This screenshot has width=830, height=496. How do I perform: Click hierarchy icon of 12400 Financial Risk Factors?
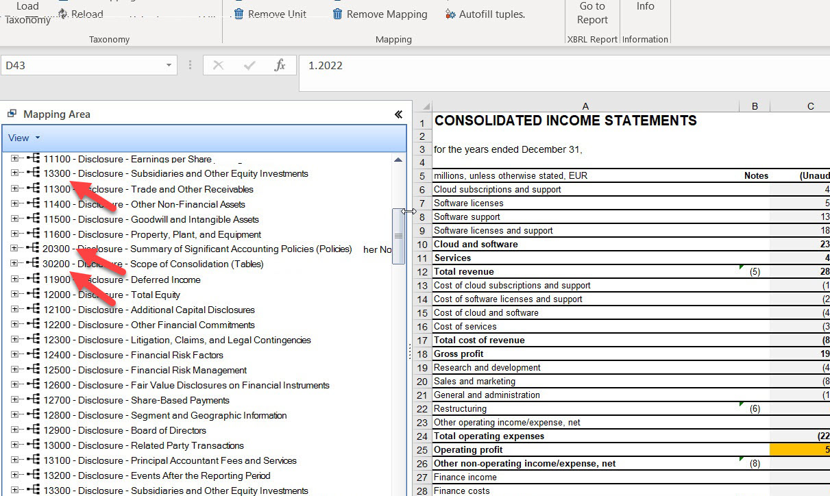33,355
